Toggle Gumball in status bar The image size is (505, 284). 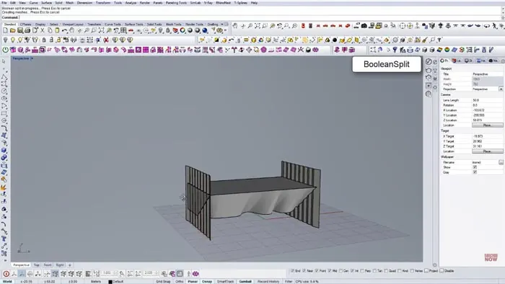tap(245, 281)
